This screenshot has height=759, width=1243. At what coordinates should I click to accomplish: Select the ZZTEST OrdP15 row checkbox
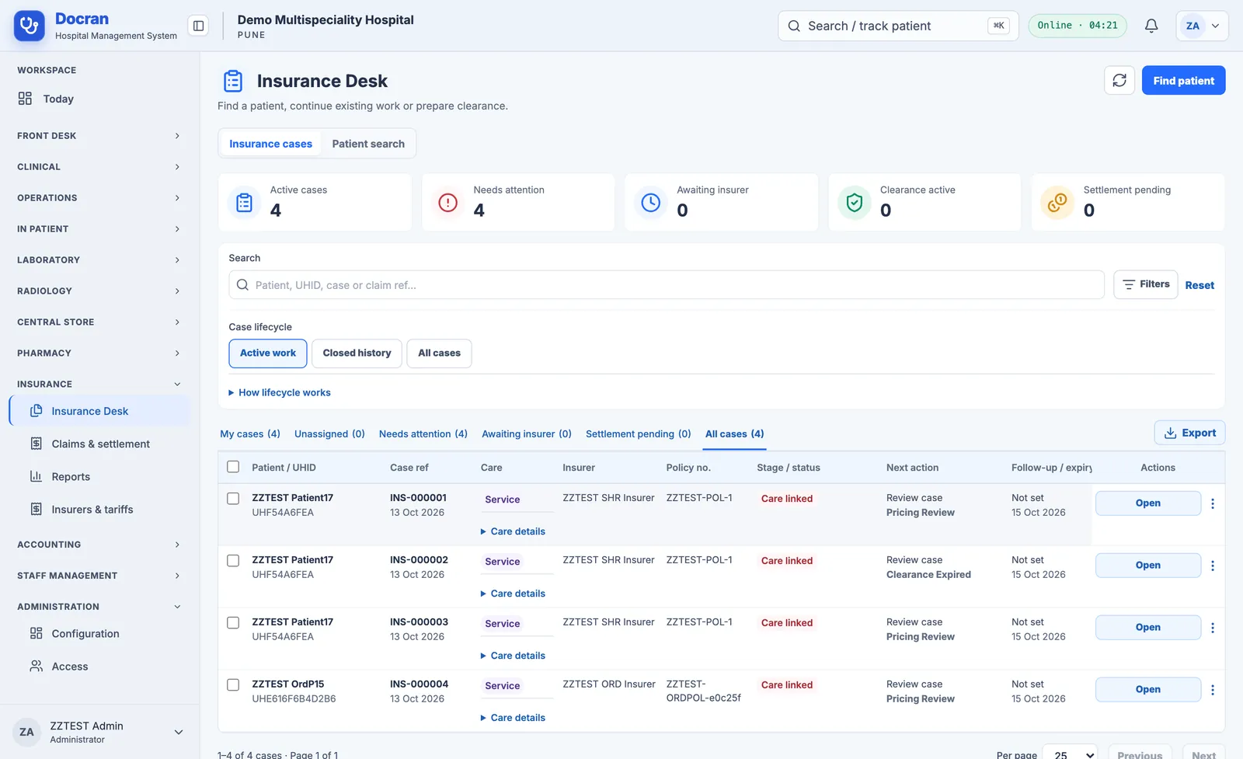[233, 684]
